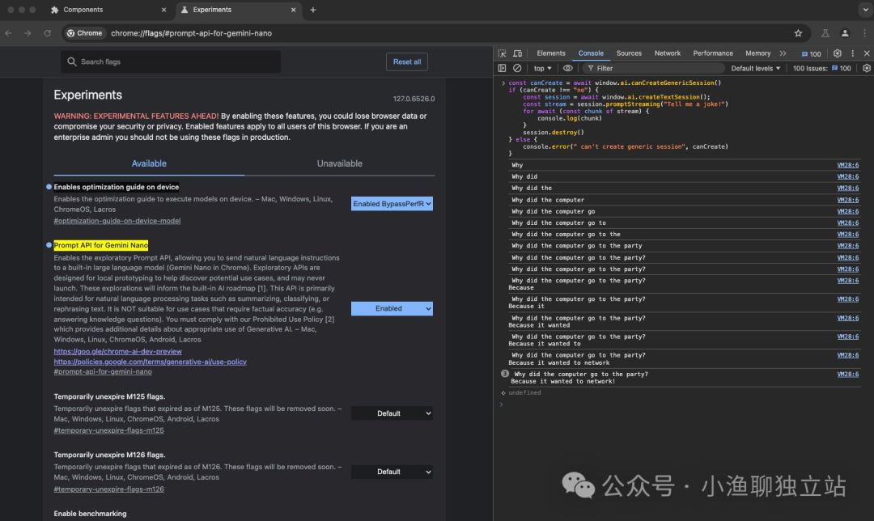This screenshot has width=874, height=521.
Task: Open the Chrome Labs flask icon
Action: (825, 33)
